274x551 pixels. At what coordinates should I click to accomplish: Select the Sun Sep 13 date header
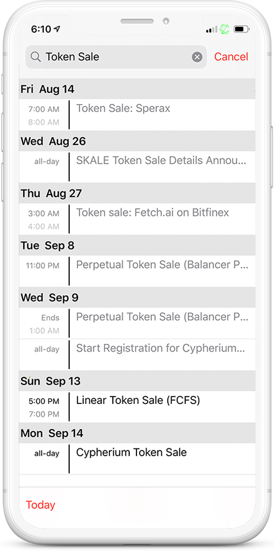(x=137, y=381)
